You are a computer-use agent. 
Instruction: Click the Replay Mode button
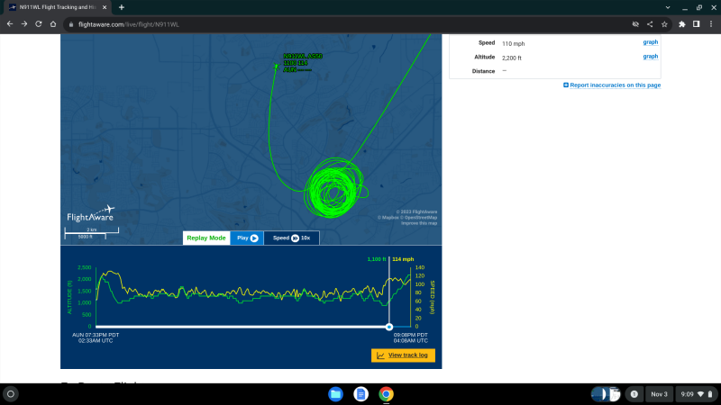click(x=206, y=238)
